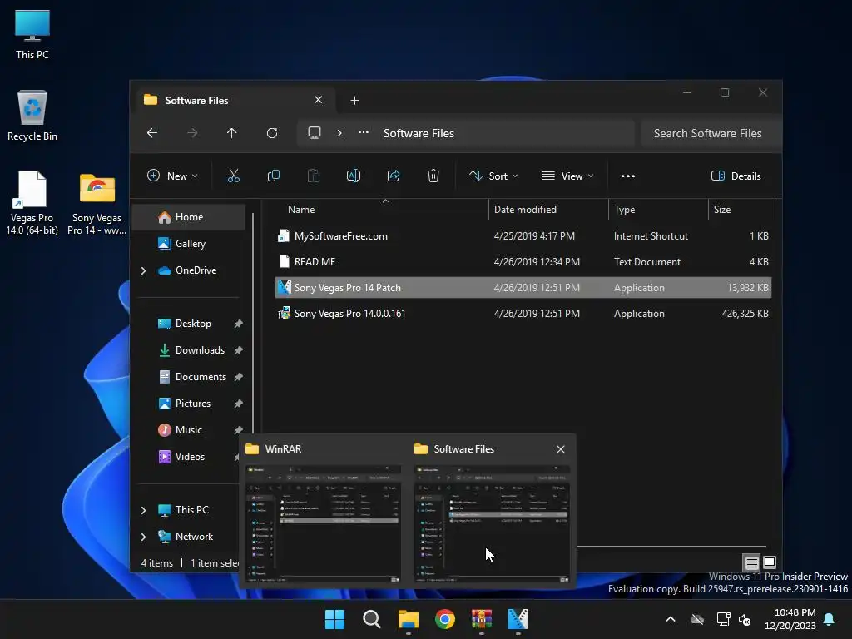Click breadcrumb chevron after monitor icon
Screen dimensions: 852x639
tap(339, 133)
